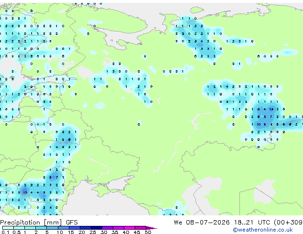Select the purple legend swatch between 30 and 35
Screen dimensions: 303x234
pyautogui.click(x=108, y=228)
